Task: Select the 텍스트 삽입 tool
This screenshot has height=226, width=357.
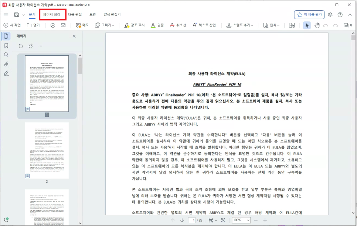Action: point(204,25)
